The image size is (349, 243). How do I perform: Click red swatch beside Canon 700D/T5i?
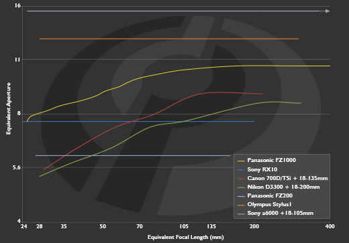click(241, 179)
